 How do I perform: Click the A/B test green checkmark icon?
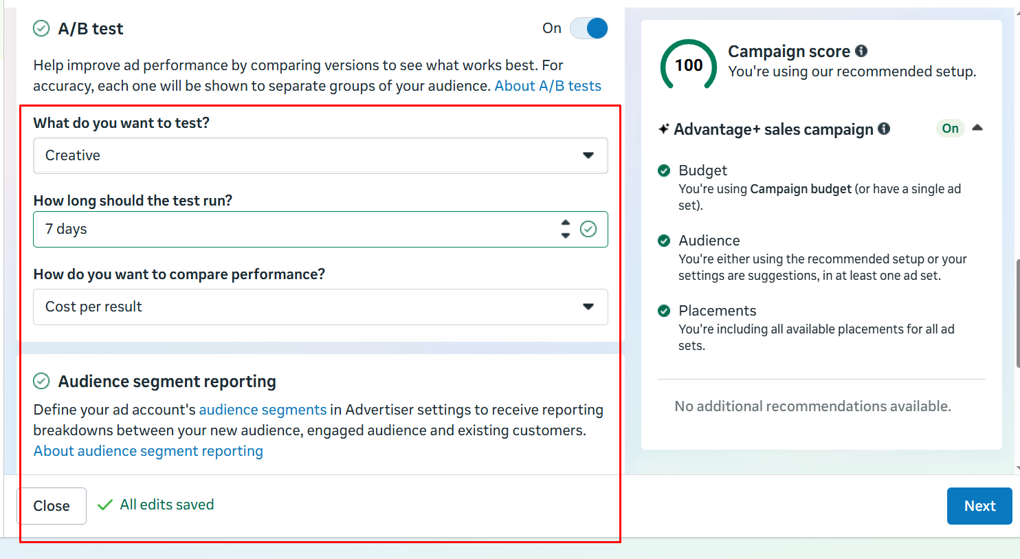coord(41,28)
